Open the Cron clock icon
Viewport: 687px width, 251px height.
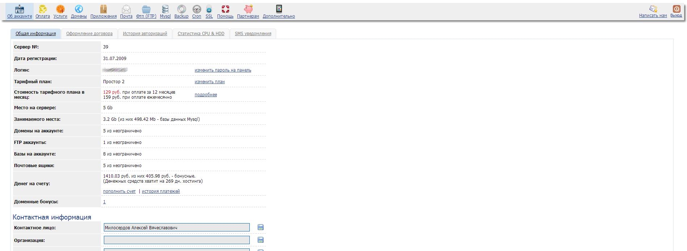[x=197, y=9]
